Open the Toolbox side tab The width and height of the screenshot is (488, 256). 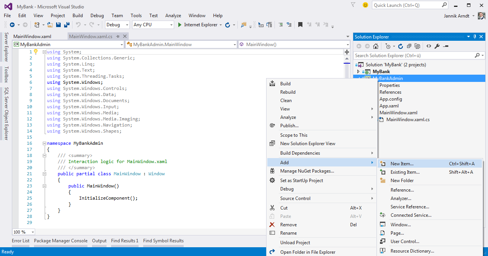click(x=6, y=75)
